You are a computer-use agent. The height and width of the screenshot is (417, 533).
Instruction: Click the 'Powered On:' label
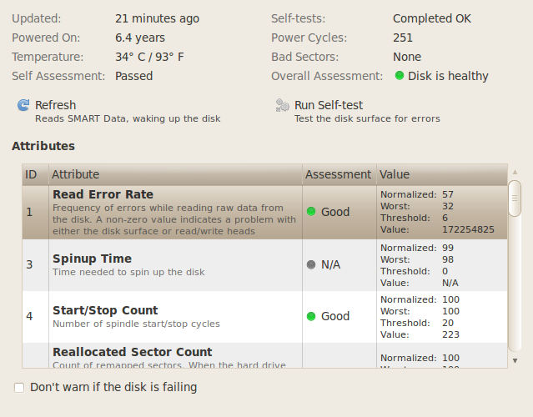[x=46, y=38]
